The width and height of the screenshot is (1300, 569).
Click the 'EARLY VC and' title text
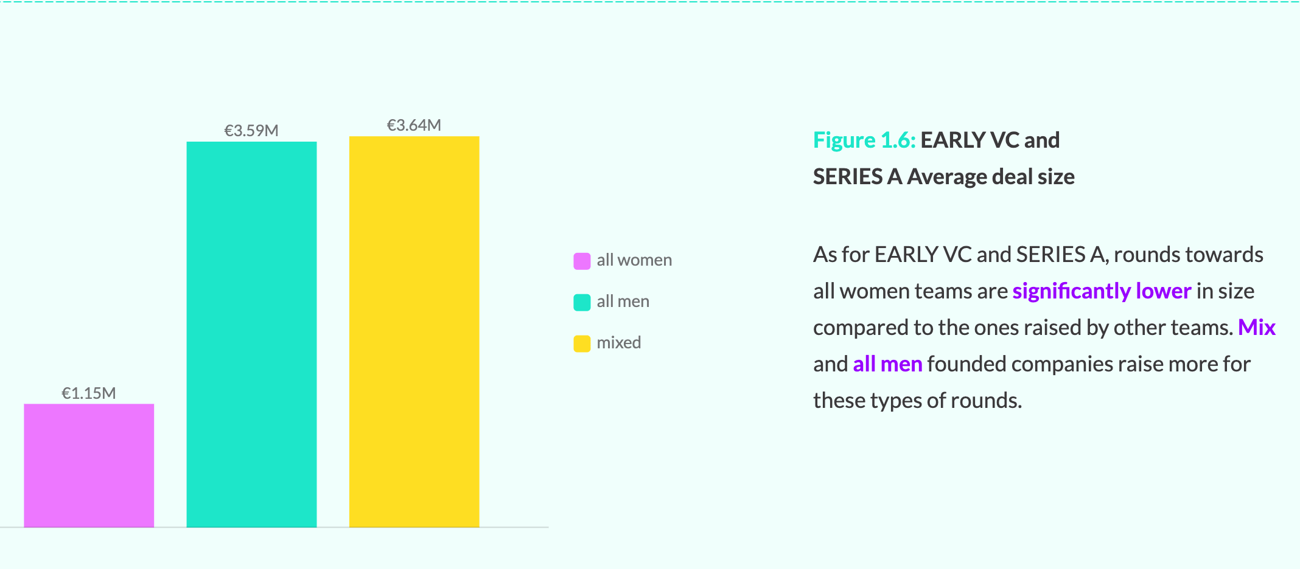(x=990, y=140)
